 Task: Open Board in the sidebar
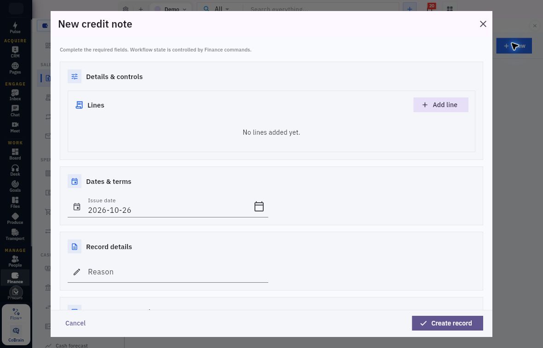point(15,154)
